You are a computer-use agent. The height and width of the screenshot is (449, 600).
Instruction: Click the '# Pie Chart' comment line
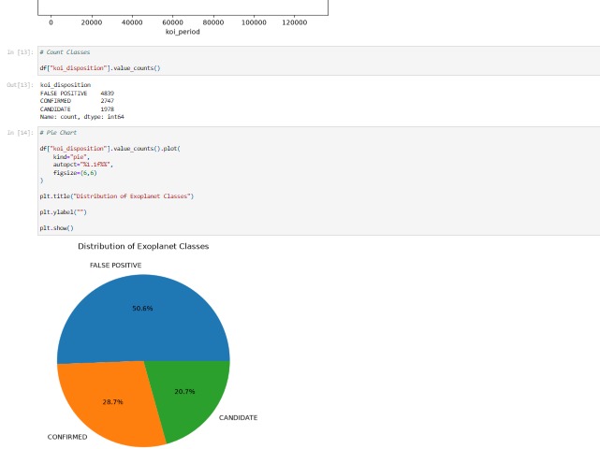pos(58,133)
